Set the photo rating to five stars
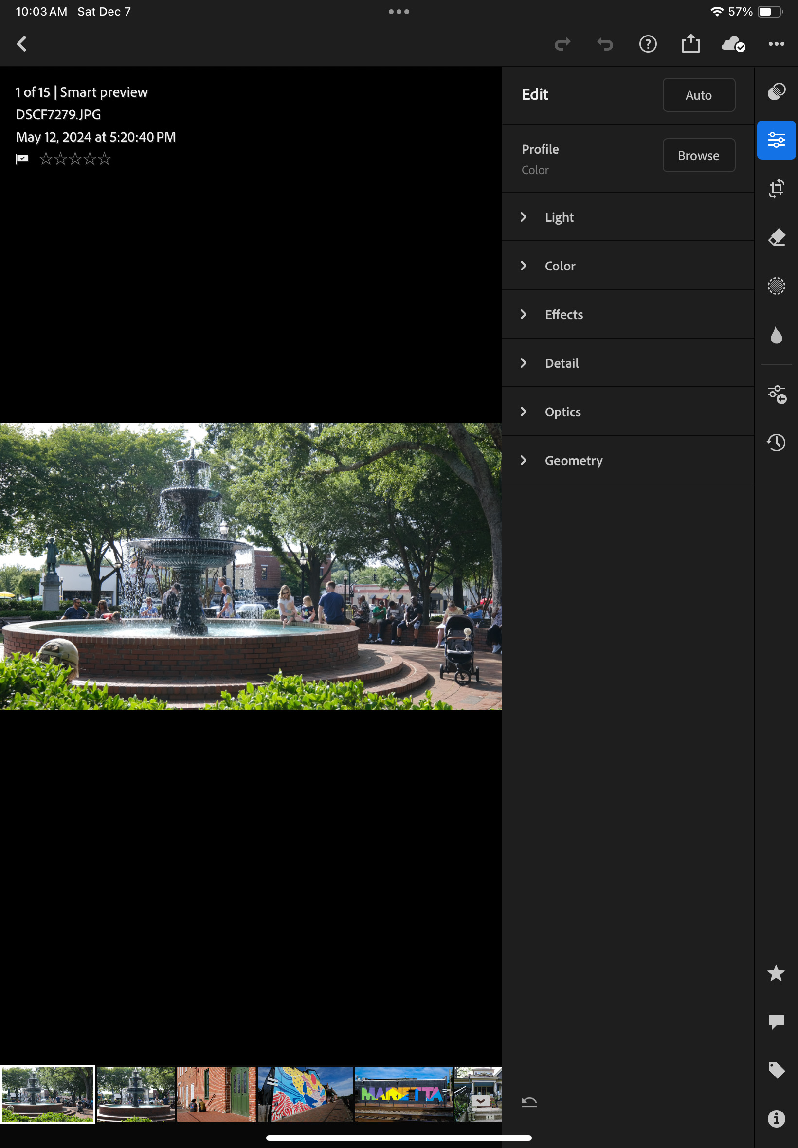This screenshot has height=1148, width=798. pyautogui.click(x=105, y=159)
